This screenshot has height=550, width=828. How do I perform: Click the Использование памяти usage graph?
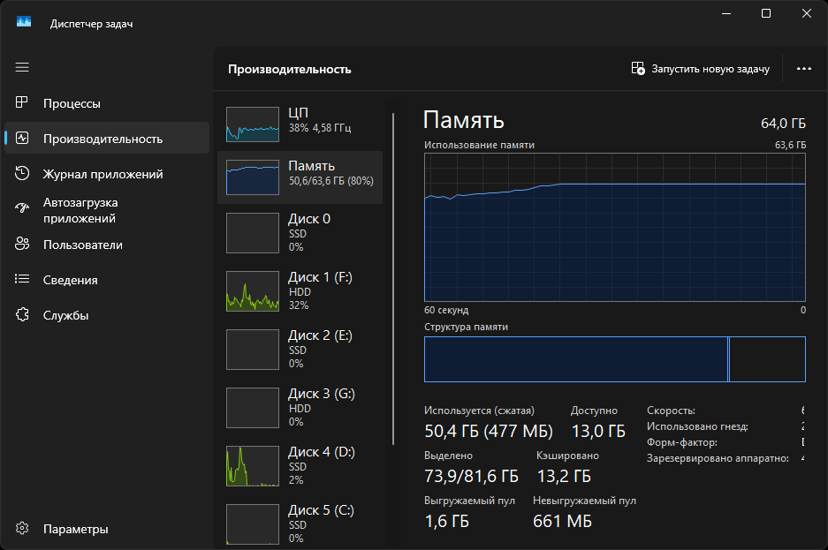point(614,227)
